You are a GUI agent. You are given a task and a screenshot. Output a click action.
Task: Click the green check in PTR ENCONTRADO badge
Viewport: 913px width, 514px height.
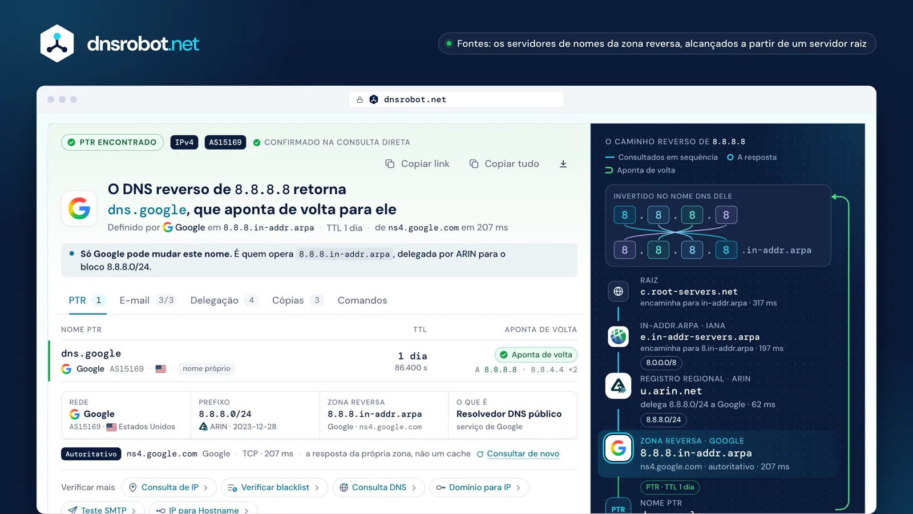point(71,142)
